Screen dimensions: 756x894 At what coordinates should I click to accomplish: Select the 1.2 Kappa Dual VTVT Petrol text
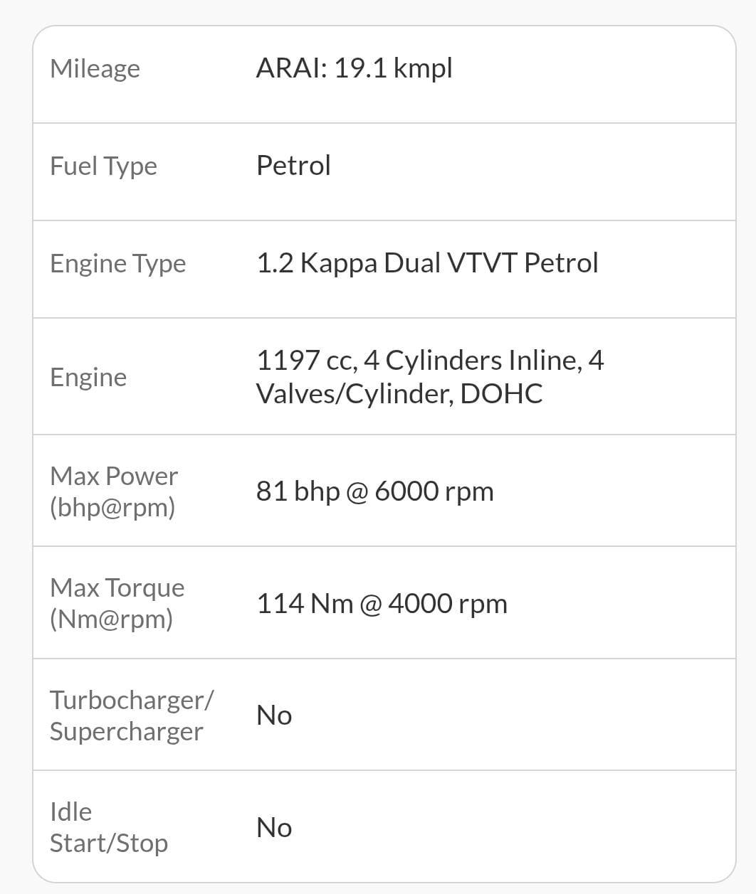(x=427, y=263)
